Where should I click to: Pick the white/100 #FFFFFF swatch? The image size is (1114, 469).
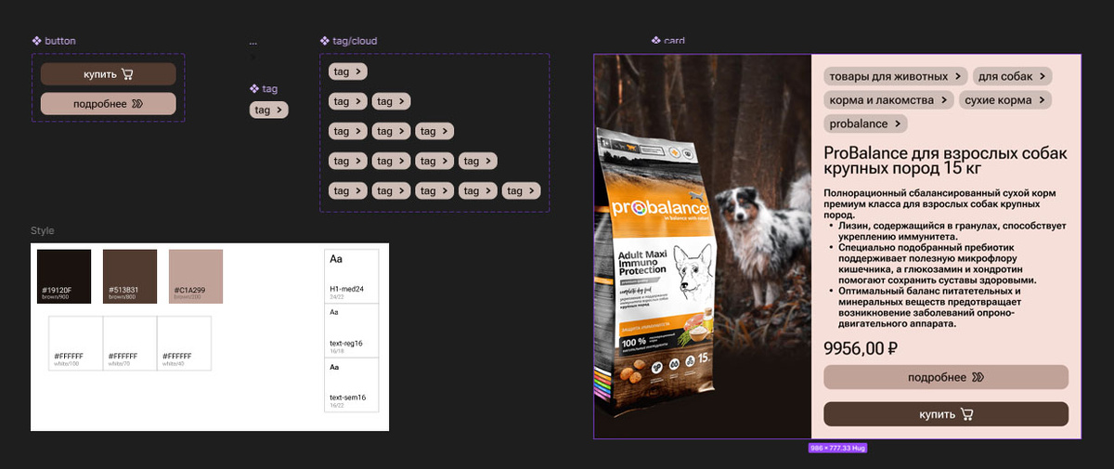pyautogui.click(x=75, y=344)
